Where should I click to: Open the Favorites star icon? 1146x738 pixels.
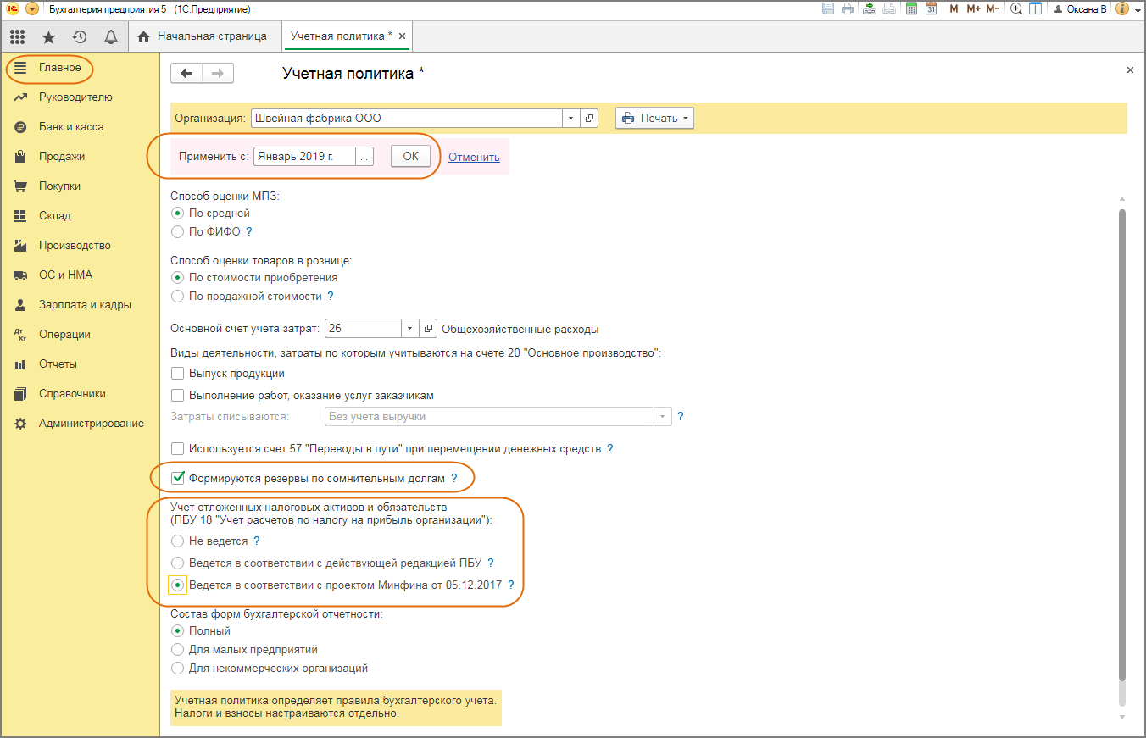pos(48,36)
